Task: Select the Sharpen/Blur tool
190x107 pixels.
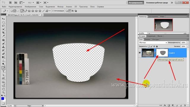Action: 3,60
